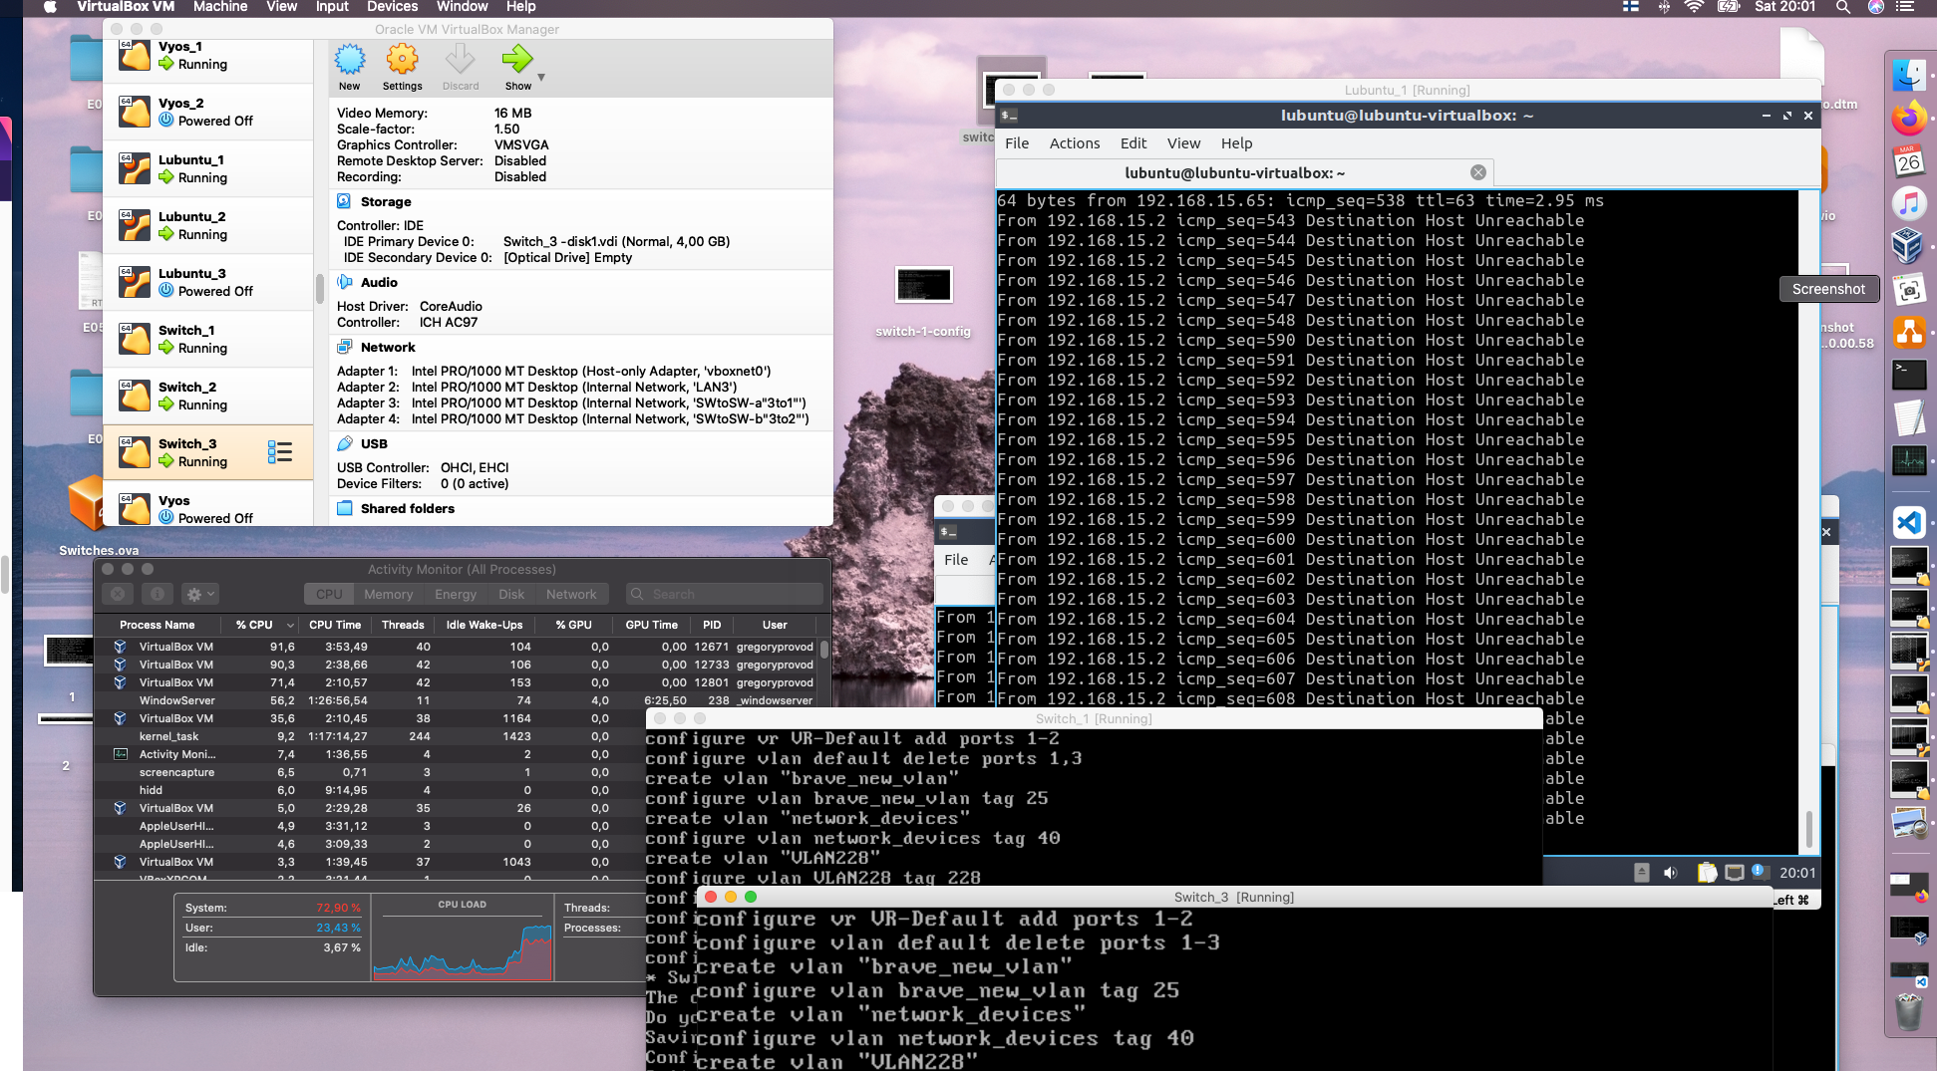Open Trash in the Dock
1937x1071 pixels.
[x=1909, y=1012]
